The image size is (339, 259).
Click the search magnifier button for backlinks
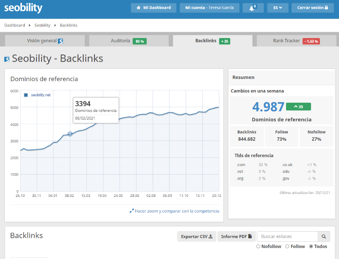(324, 236)
